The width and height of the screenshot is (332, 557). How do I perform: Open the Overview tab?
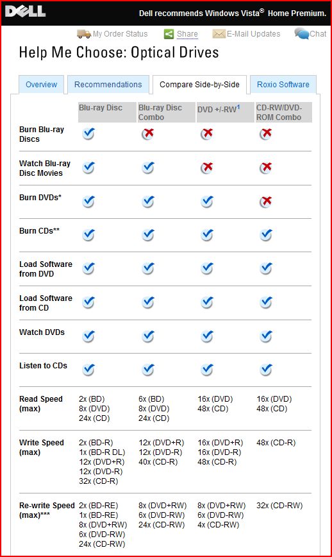(x=41, y=85)
